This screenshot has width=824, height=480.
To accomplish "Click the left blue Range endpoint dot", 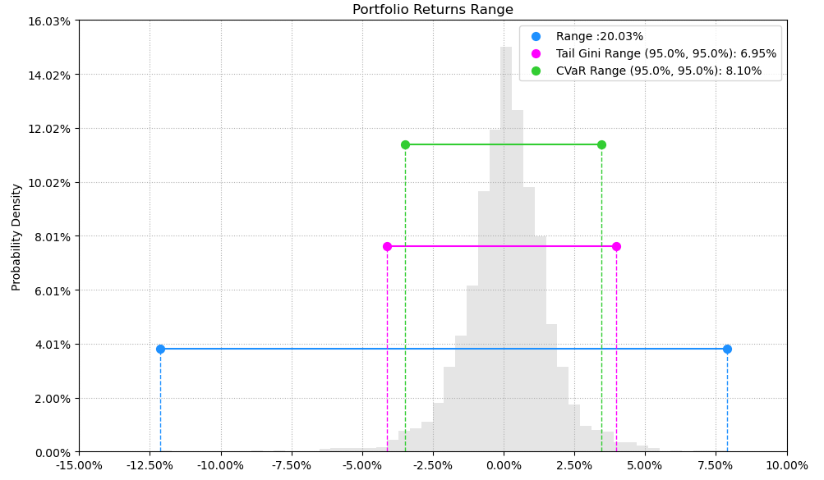I will (x=160, y=350).
